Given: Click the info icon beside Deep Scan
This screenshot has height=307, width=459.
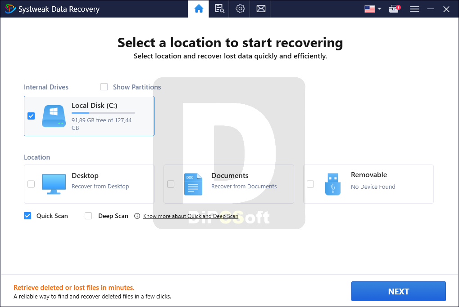Looking at the screenshot, I should 137,216.
